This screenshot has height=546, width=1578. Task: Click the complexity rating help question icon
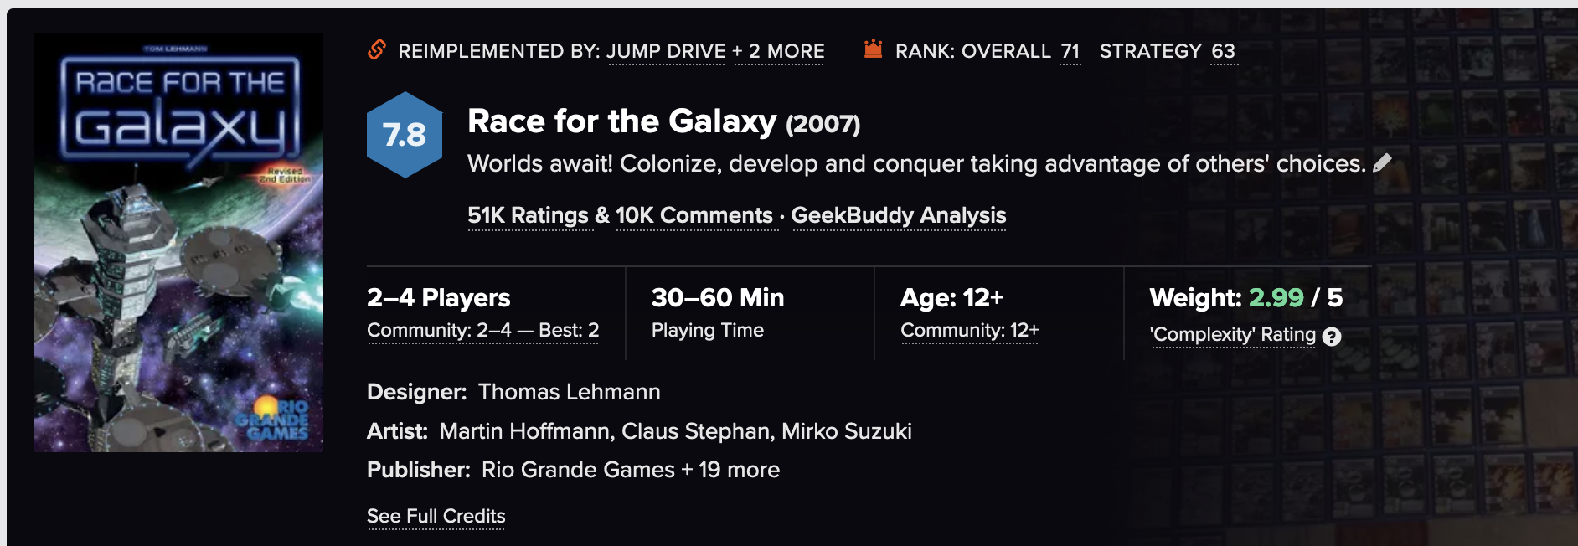coord(1332,337)
